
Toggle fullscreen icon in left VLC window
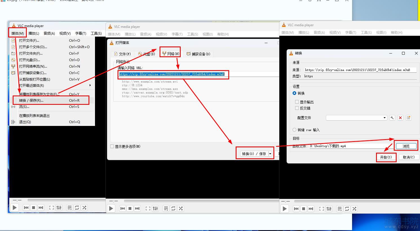pos(52,208)
